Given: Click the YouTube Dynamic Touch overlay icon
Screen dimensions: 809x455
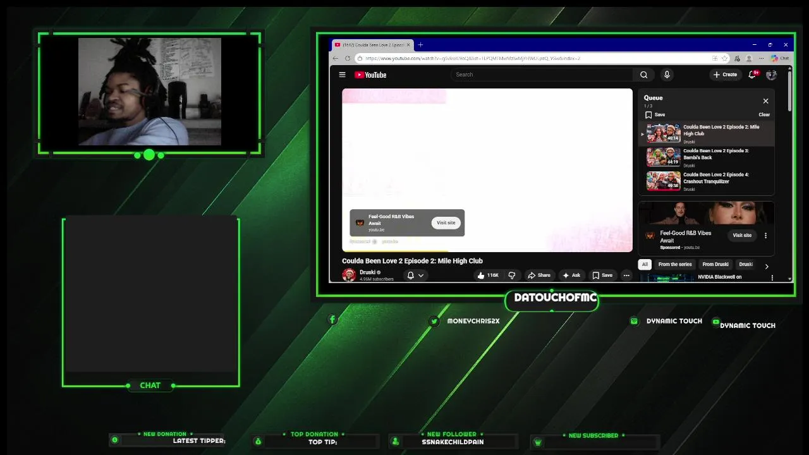Looking at the screenshot, I should pyautogui.click(x=715, y=322).
